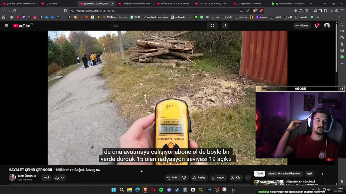
Task: Open Photoshop from the taskbar
Action: pos(209,190)
